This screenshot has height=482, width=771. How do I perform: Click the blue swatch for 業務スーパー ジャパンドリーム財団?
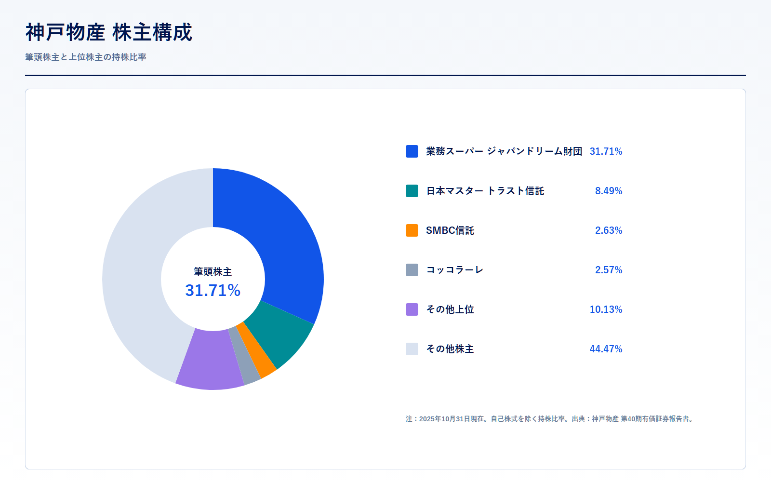pos(412,151)
